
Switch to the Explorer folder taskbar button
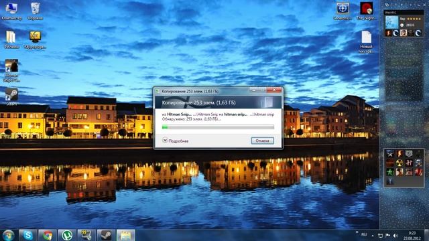point(125,235)
